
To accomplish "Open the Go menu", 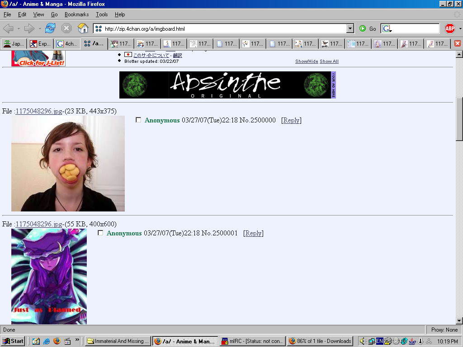I will 54,14.
